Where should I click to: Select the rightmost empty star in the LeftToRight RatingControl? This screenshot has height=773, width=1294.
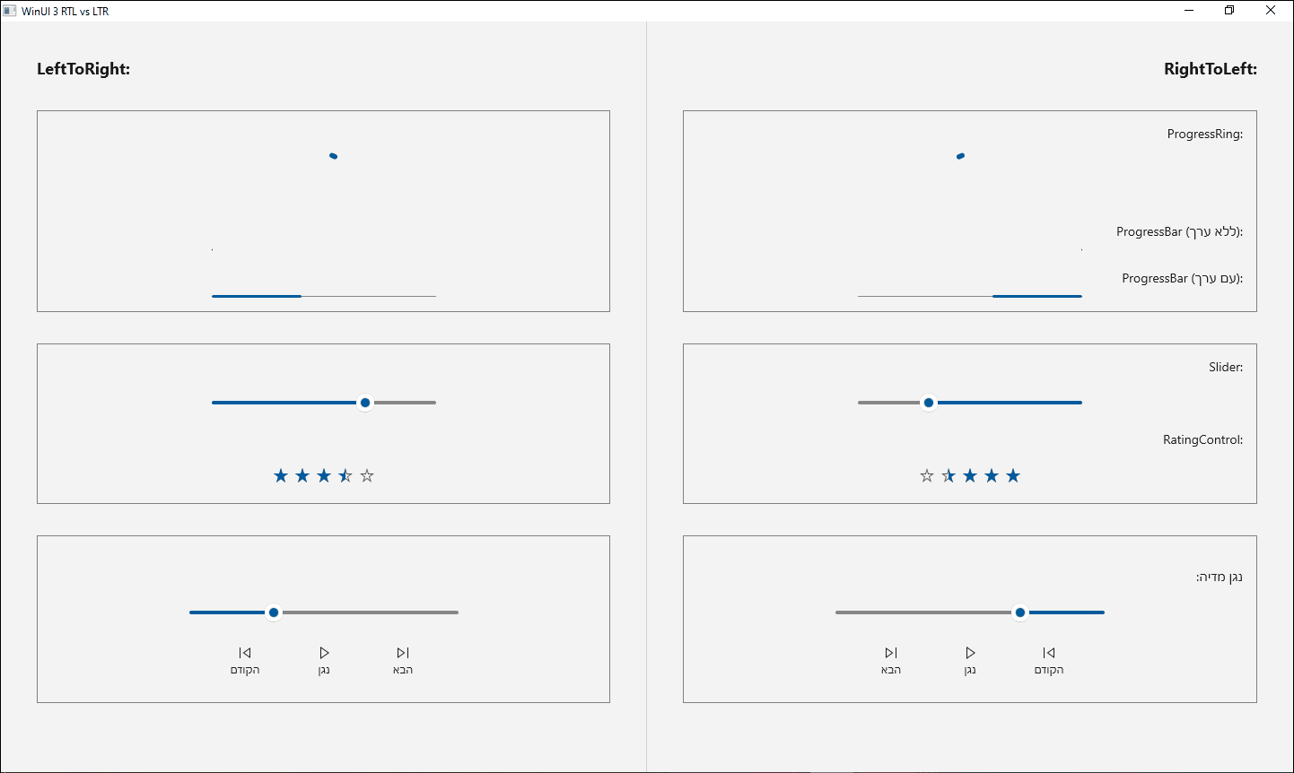(x=367, y=475)
